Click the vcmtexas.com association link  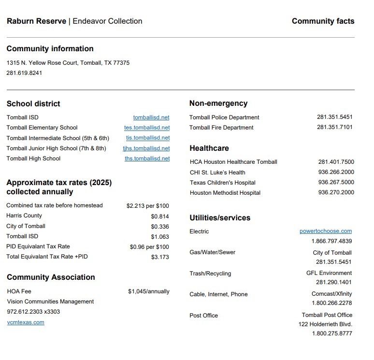[26, 322]
